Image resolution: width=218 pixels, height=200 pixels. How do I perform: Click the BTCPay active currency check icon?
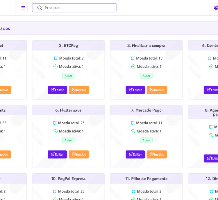click(56, 67)
